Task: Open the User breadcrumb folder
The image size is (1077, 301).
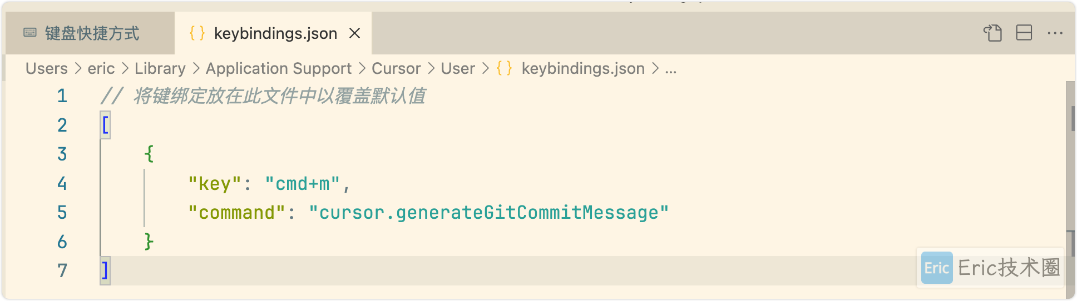Action: coord(457,68)
